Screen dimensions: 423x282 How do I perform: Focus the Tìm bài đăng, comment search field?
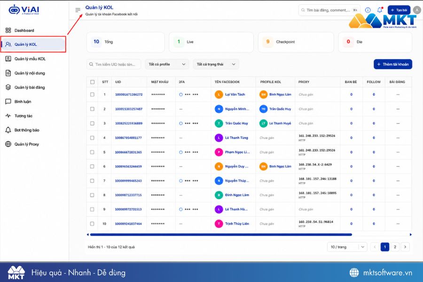[329, 10]
